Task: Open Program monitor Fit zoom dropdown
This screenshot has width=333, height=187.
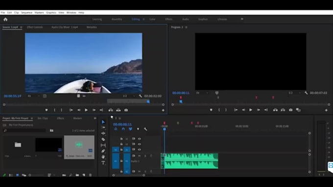Action: pyautogui.click(x=202, y=93)
